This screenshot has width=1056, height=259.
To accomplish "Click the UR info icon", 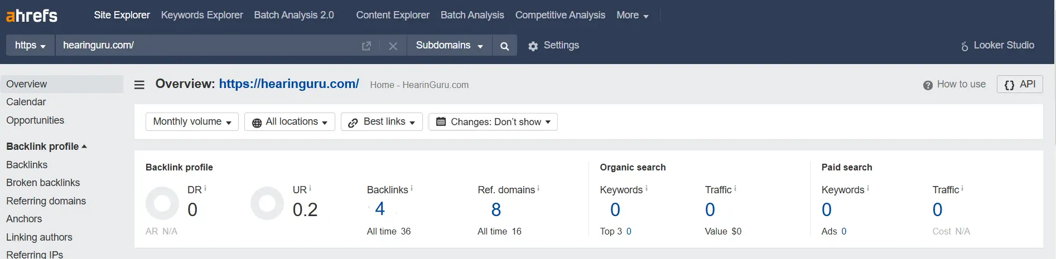I will coord(310,189).
